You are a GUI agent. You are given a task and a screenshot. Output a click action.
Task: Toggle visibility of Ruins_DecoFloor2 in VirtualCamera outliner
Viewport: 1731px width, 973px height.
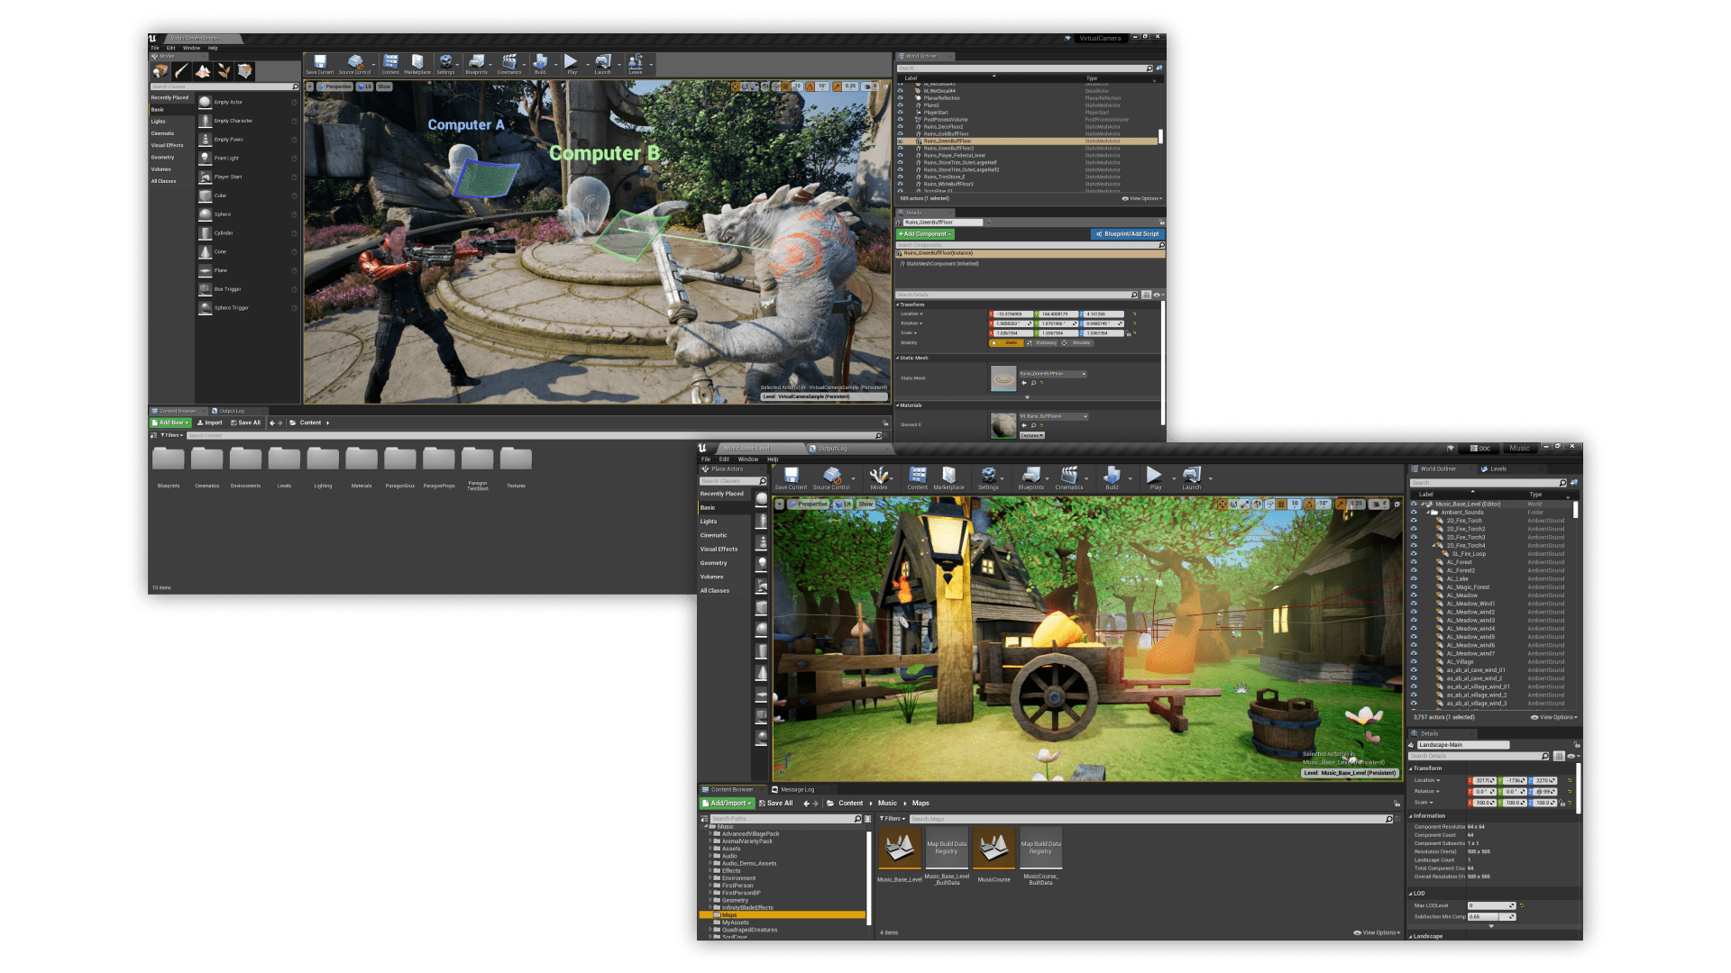click(900, 127)
